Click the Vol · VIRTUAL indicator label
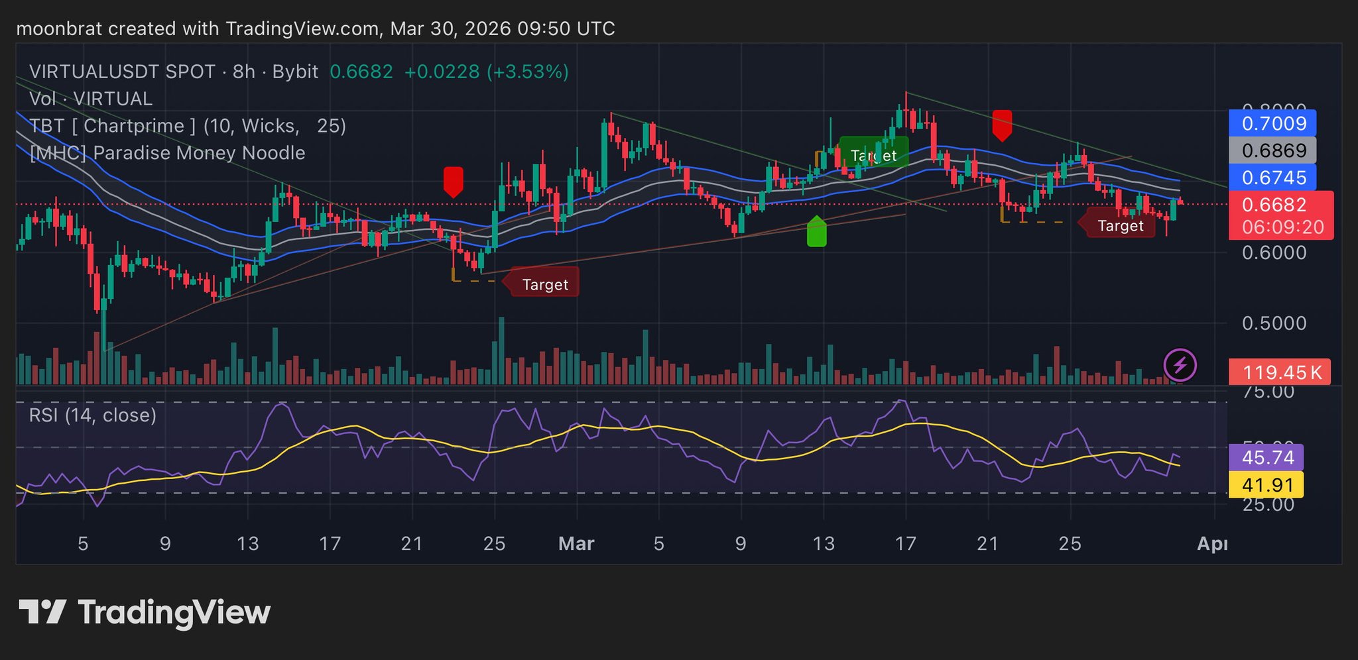The width and height of the screenshot is (1358, 660). coord(91,99)
